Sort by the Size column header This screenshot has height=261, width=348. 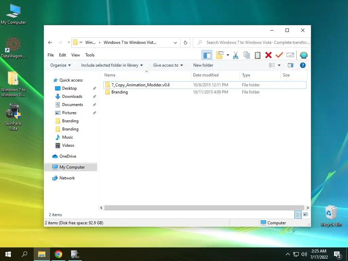(x=294, y=75)
